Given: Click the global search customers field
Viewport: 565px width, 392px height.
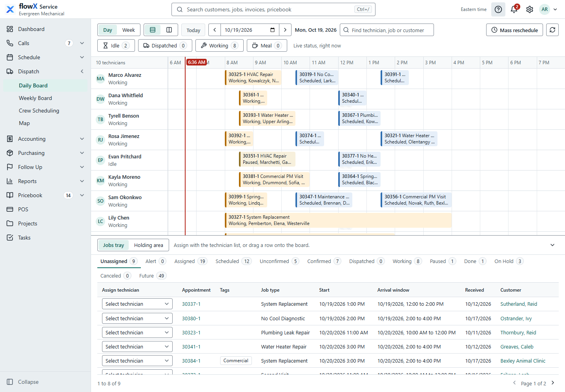Looking at the screenshot, I should click(273, 9).
